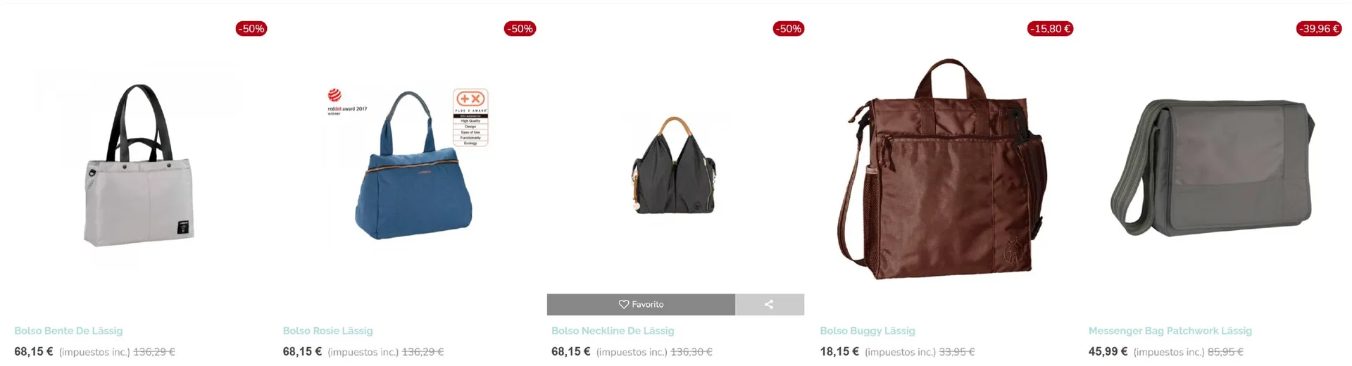Click the -39,96 € discount badge
The height and width of the screenshot is (366, 1352).
tap(1319, 29)
